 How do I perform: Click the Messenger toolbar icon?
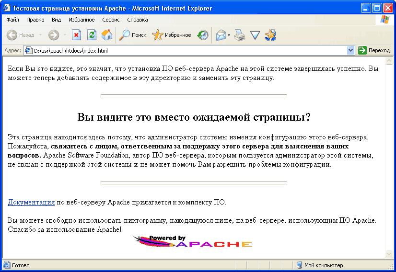pos(270,35)
